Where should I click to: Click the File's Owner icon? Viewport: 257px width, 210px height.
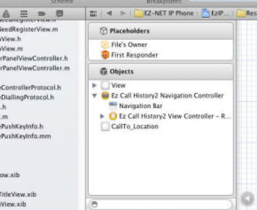coord(105,45)
